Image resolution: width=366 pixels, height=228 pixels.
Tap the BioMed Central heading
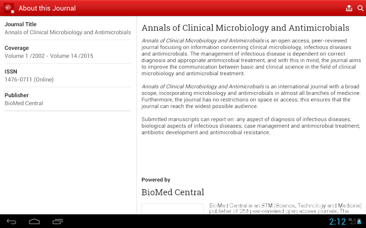click(x=173, y=192)
